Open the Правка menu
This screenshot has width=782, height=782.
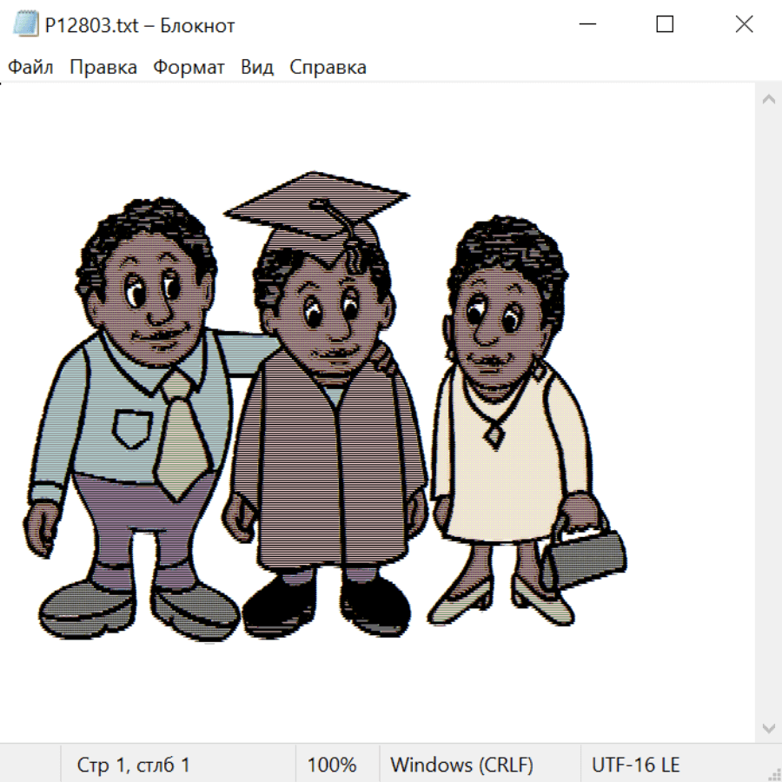pyautogui.click(x=103, y=68)
